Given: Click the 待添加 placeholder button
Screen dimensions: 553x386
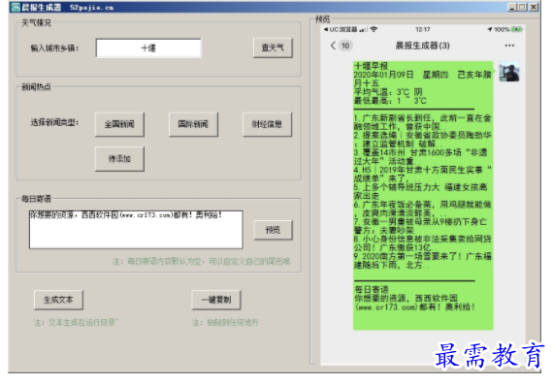Looking at the screenshot, I should [119, 159].
